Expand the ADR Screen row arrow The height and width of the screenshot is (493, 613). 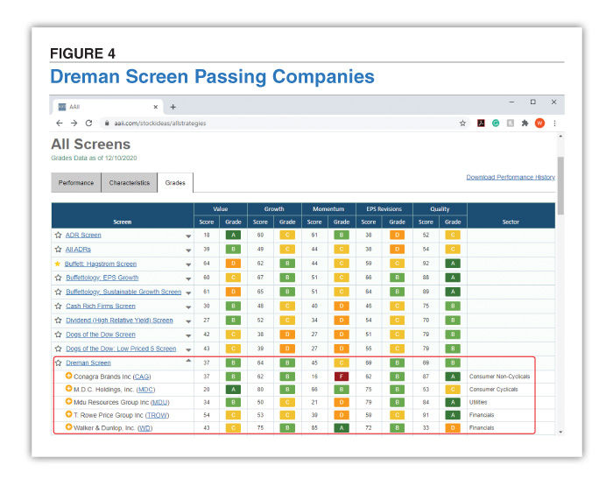click(188, 236)
